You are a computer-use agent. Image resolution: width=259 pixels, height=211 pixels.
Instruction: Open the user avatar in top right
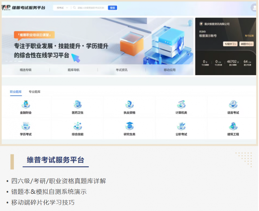click(253, 7)
